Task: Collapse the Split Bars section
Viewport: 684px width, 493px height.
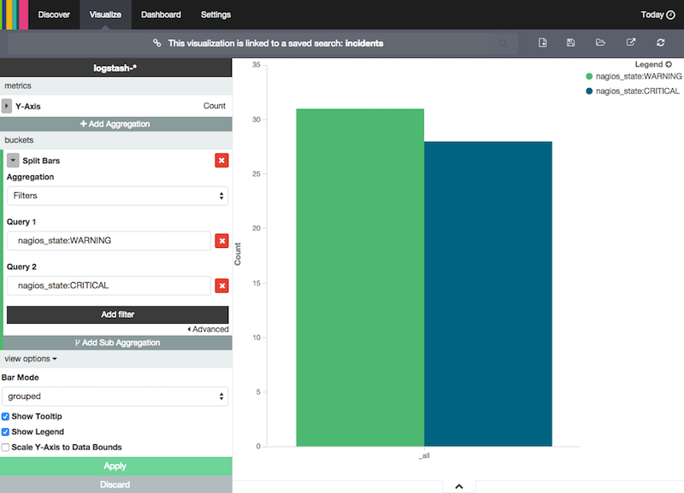Action: (13, 161)
